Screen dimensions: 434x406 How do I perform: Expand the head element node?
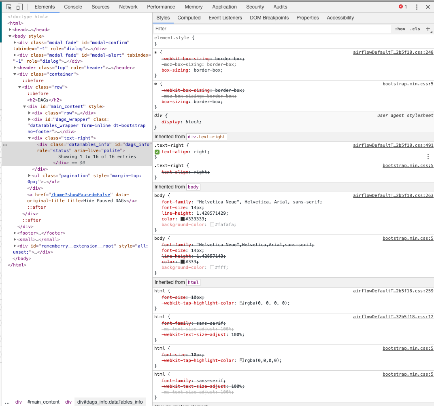pos(10,30)
